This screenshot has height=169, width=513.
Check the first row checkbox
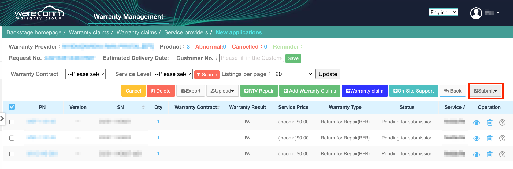click(12, 122)
